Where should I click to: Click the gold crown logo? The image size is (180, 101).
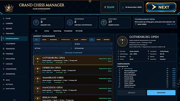(x=9, y=8)
